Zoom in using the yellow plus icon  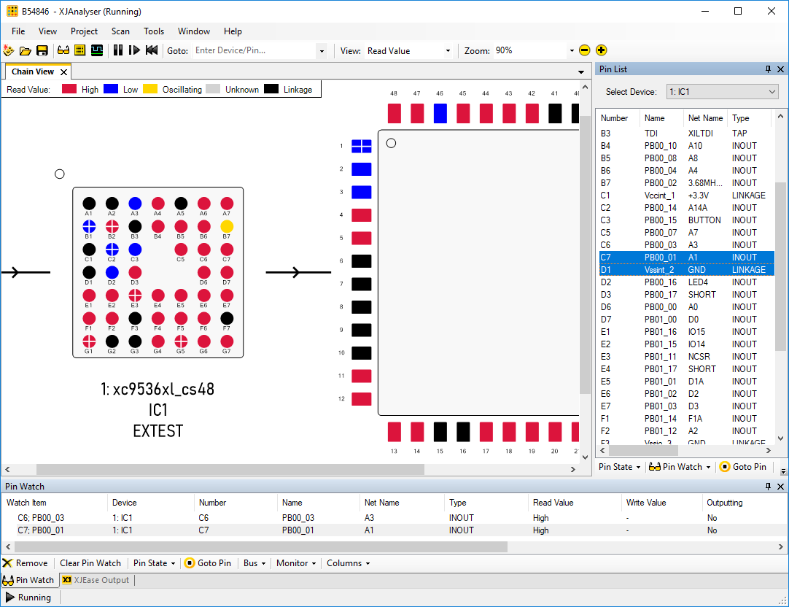[x=601, y=50]
